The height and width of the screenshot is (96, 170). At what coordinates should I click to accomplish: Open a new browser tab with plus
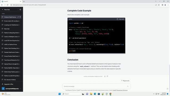coord(24,2)
